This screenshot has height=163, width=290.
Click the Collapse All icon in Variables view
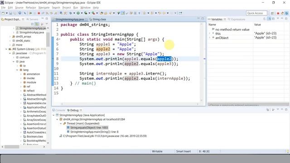(273, 19)
